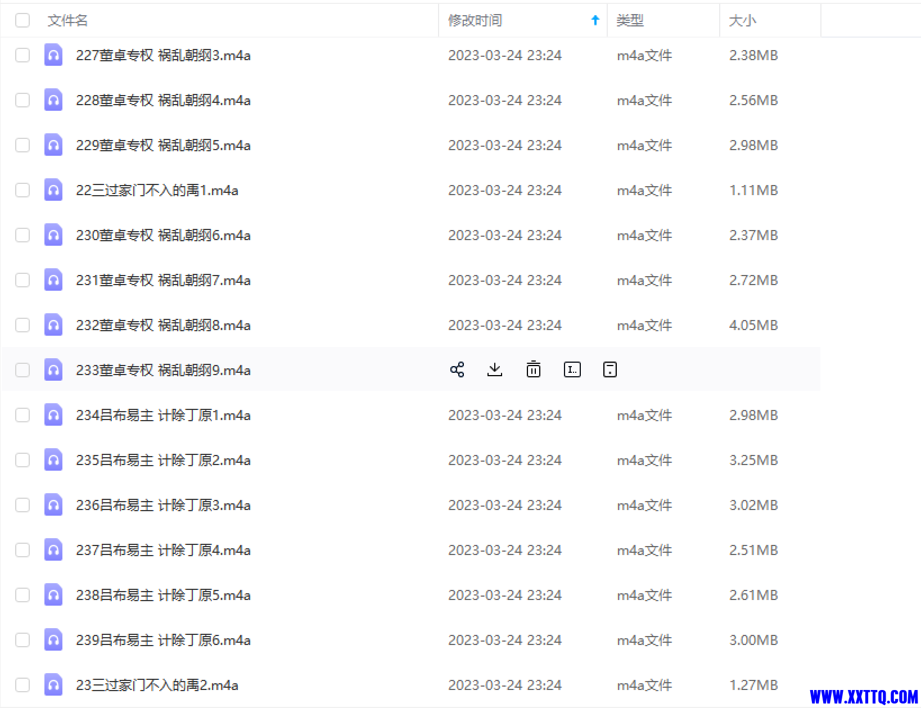Click the audio icon of 237吕布易主 计除丁原4.m4a
The image size is (921, 708).
click(53, 549)
